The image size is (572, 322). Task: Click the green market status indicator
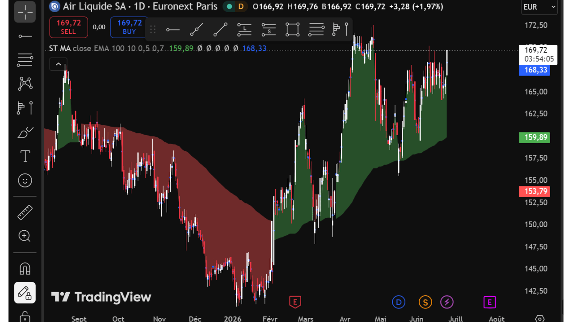click(x=229, y=6)
